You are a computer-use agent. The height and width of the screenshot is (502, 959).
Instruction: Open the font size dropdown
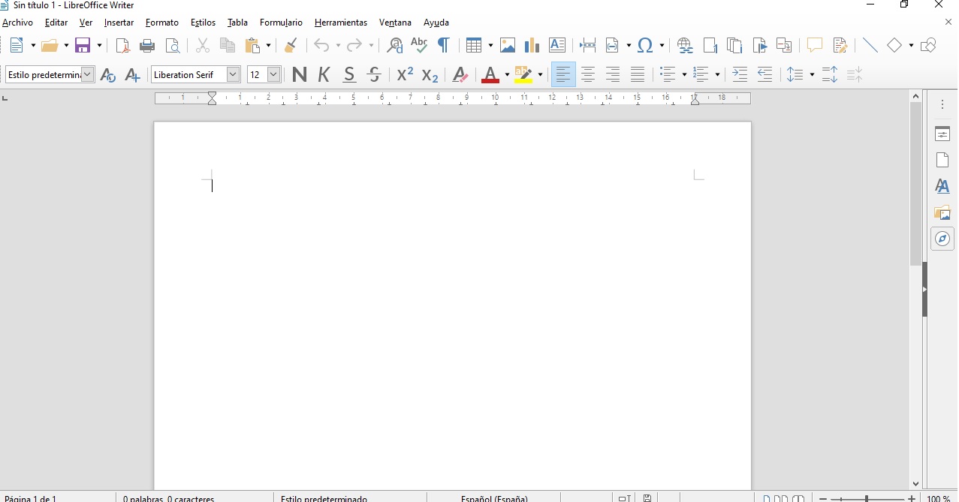pos(273,74)
